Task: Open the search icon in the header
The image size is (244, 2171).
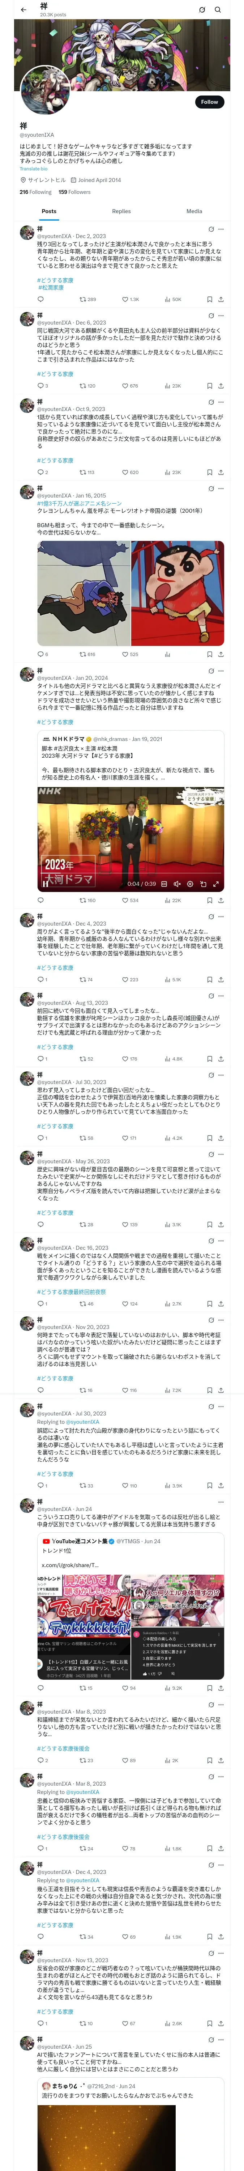Action: (218, 9)
